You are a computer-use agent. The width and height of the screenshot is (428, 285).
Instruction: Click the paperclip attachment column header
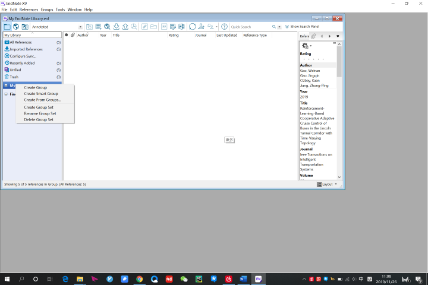click(x=73, y=35)
